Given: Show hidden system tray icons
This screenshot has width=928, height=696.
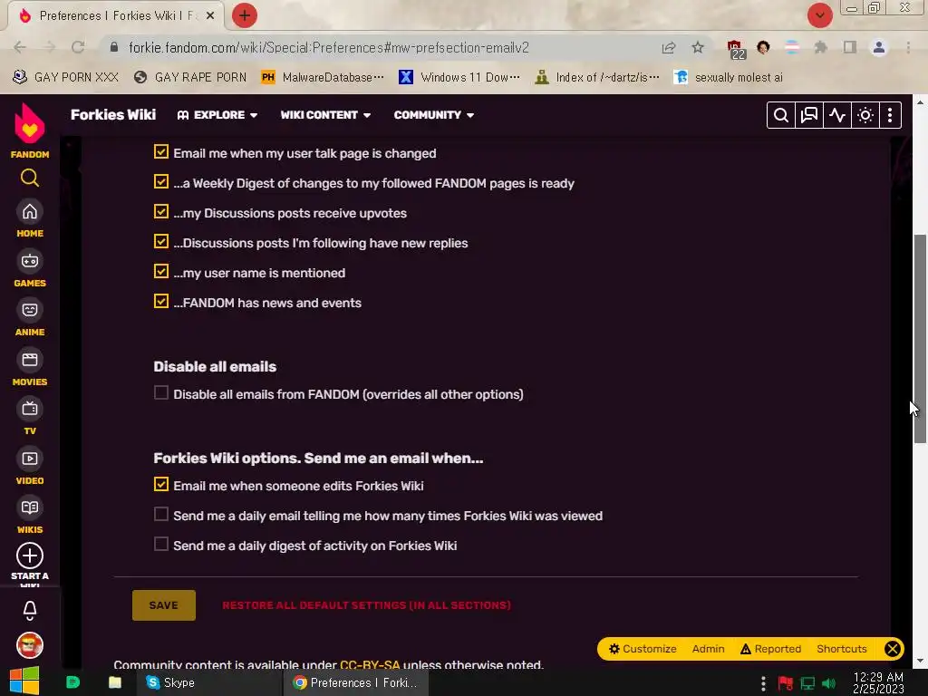Looking at the screenshot, I should 763,683.
